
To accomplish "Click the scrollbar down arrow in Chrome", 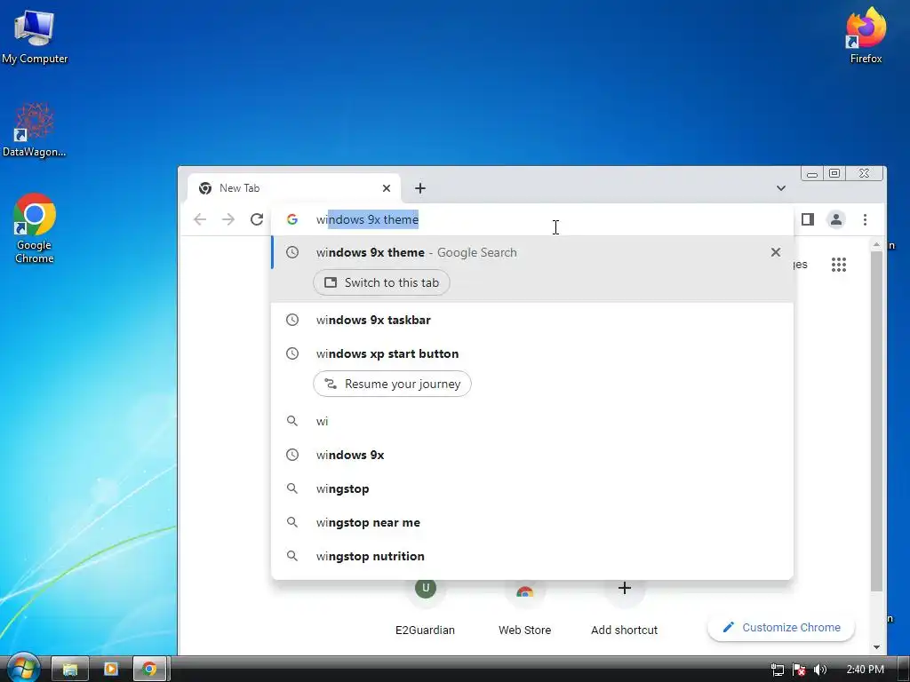I will click(876, 647).
